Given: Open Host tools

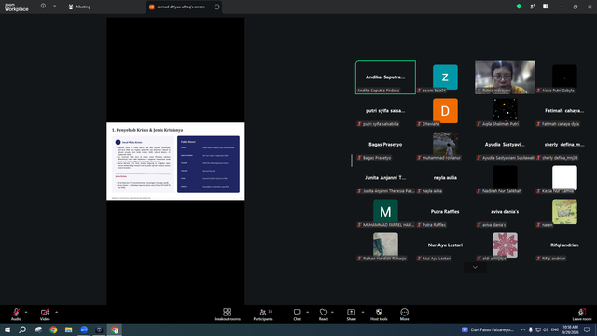Looking at the screenshot, I should pyautogui.click(x=379, y=315).
